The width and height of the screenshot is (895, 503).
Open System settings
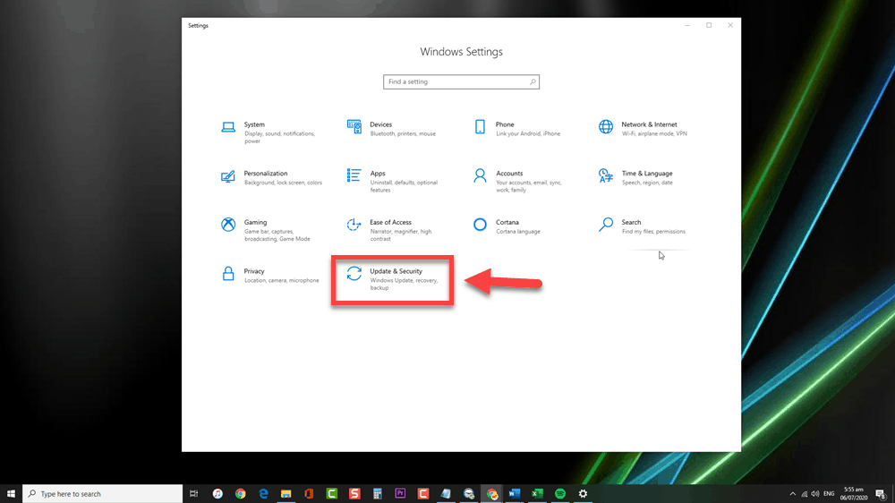tap(268, 132)
